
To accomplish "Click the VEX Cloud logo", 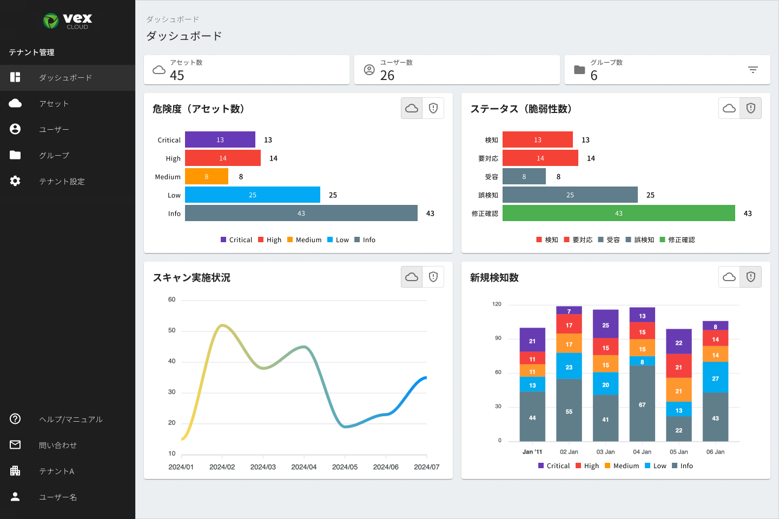I will tap(68, 22).
